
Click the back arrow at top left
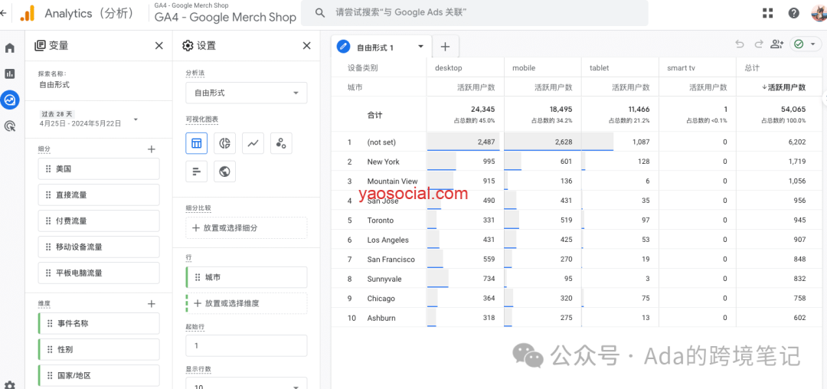[x=3, y=13]
